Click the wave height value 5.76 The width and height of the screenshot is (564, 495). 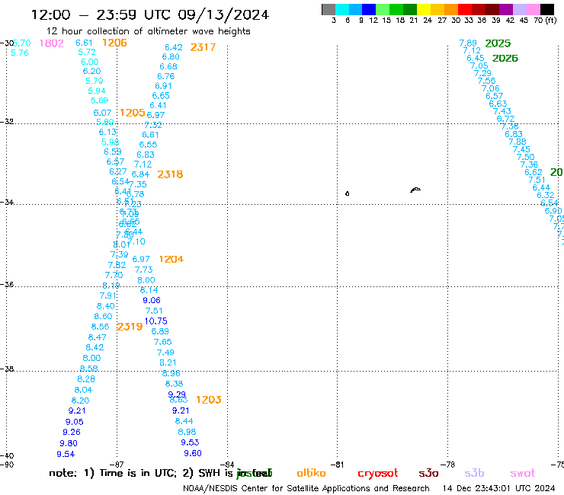[20, 53]
